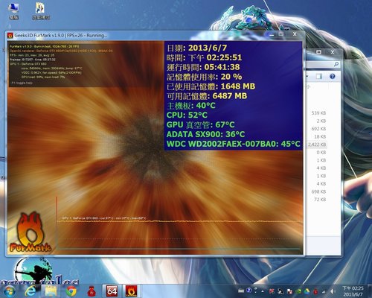
Task: Select the music-note file icon on desktop
Action: [x=40, y=11]
